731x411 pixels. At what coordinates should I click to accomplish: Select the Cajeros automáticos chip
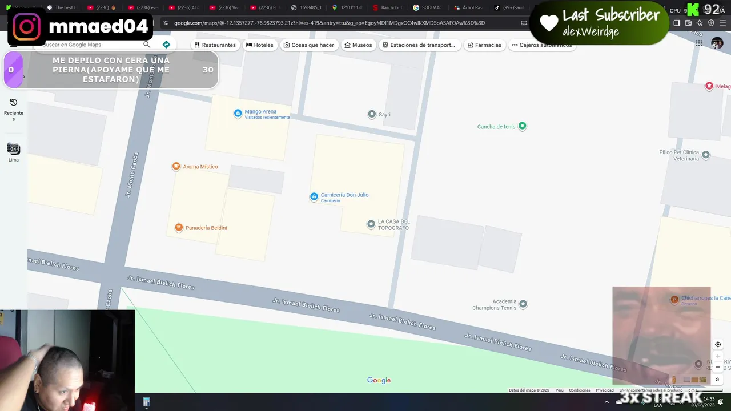541,45
